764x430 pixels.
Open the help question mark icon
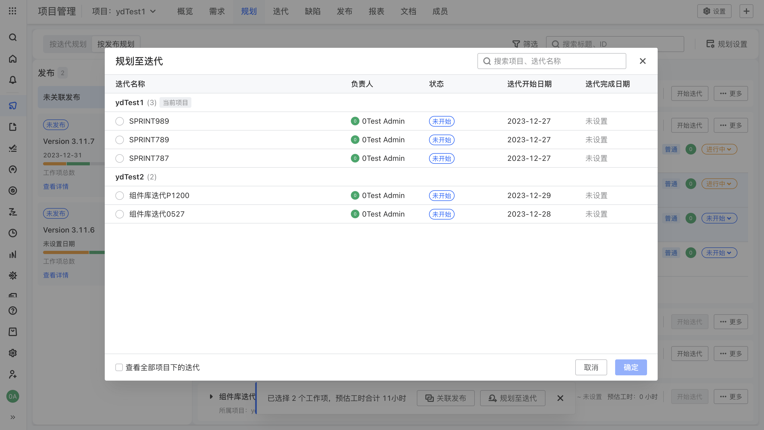12,311
